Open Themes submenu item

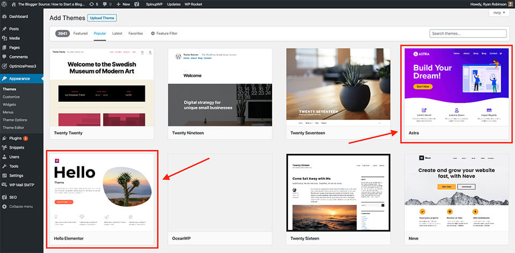[9, 89]
